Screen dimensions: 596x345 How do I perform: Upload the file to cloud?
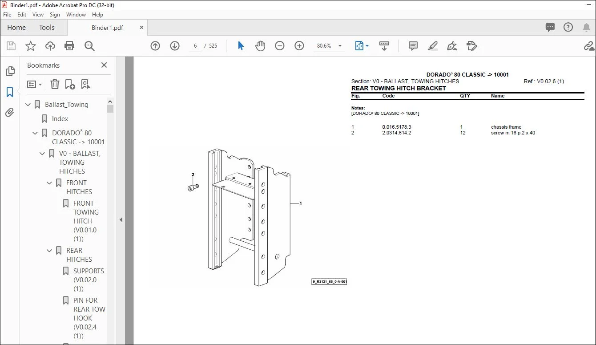coord(50,46)
